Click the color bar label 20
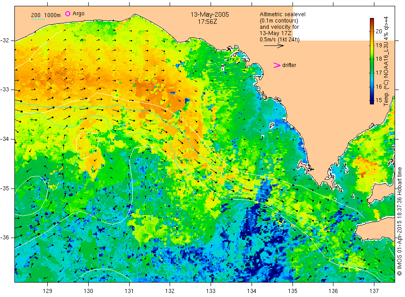The height and width of the screenshot is (297, 405). pyautogui.click(x=378, y=31)
